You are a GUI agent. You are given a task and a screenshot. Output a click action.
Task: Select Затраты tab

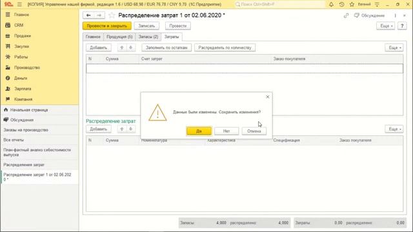pyautogui.click(x=172, y=37)
